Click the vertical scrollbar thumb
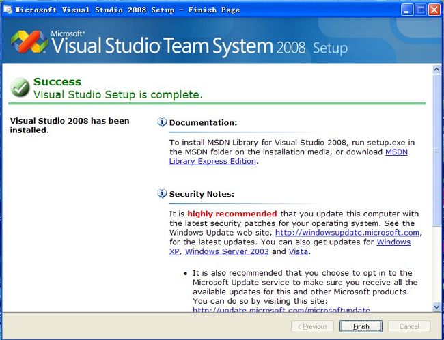This screenshot has height=340, width=444. pos(436,150)
